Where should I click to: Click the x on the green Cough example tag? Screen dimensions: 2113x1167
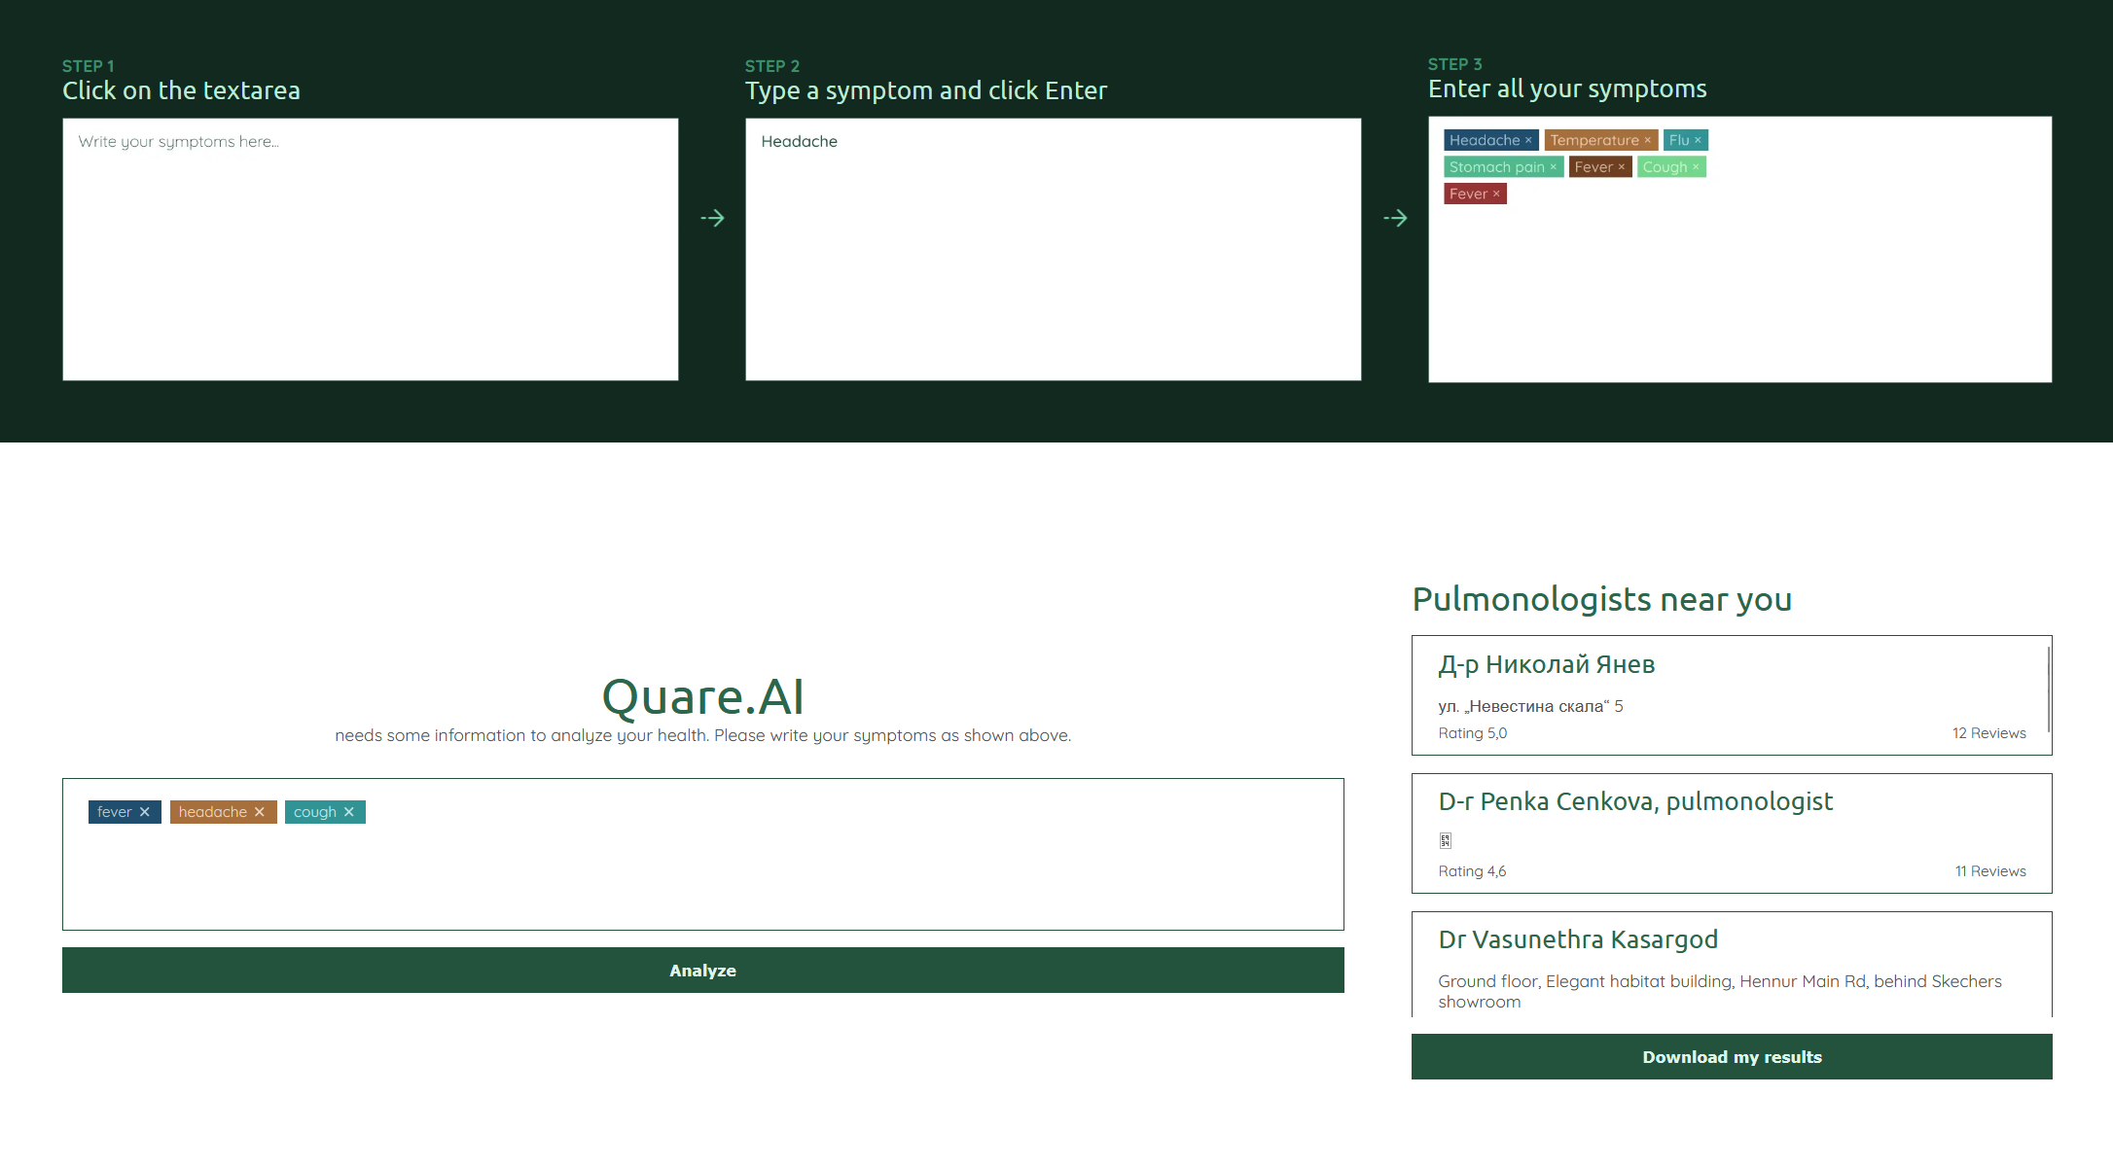1696,167
